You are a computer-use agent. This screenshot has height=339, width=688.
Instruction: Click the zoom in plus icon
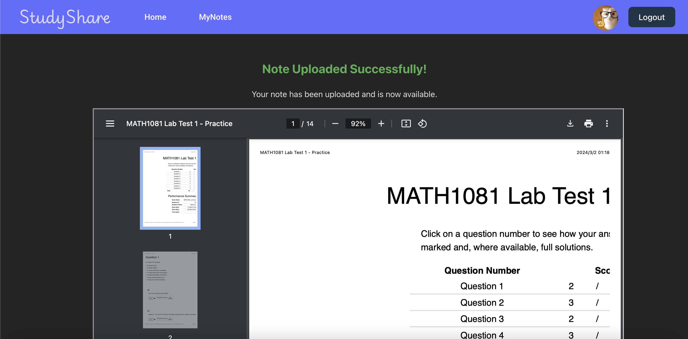click(x=381, y=124)
